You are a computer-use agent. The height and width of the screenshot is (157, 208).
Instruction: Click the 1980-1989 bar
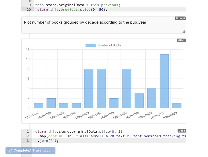(127, 88)
